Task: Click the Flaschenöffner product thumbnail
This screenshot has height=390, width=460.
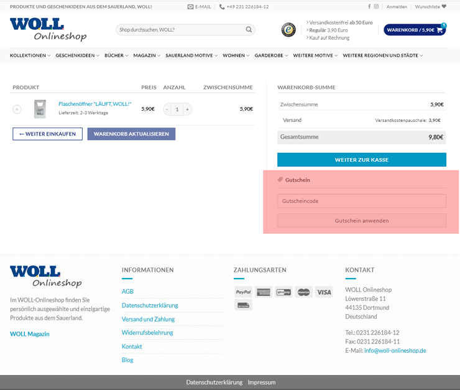Action: pyautogui.click(x=40, y=109)
